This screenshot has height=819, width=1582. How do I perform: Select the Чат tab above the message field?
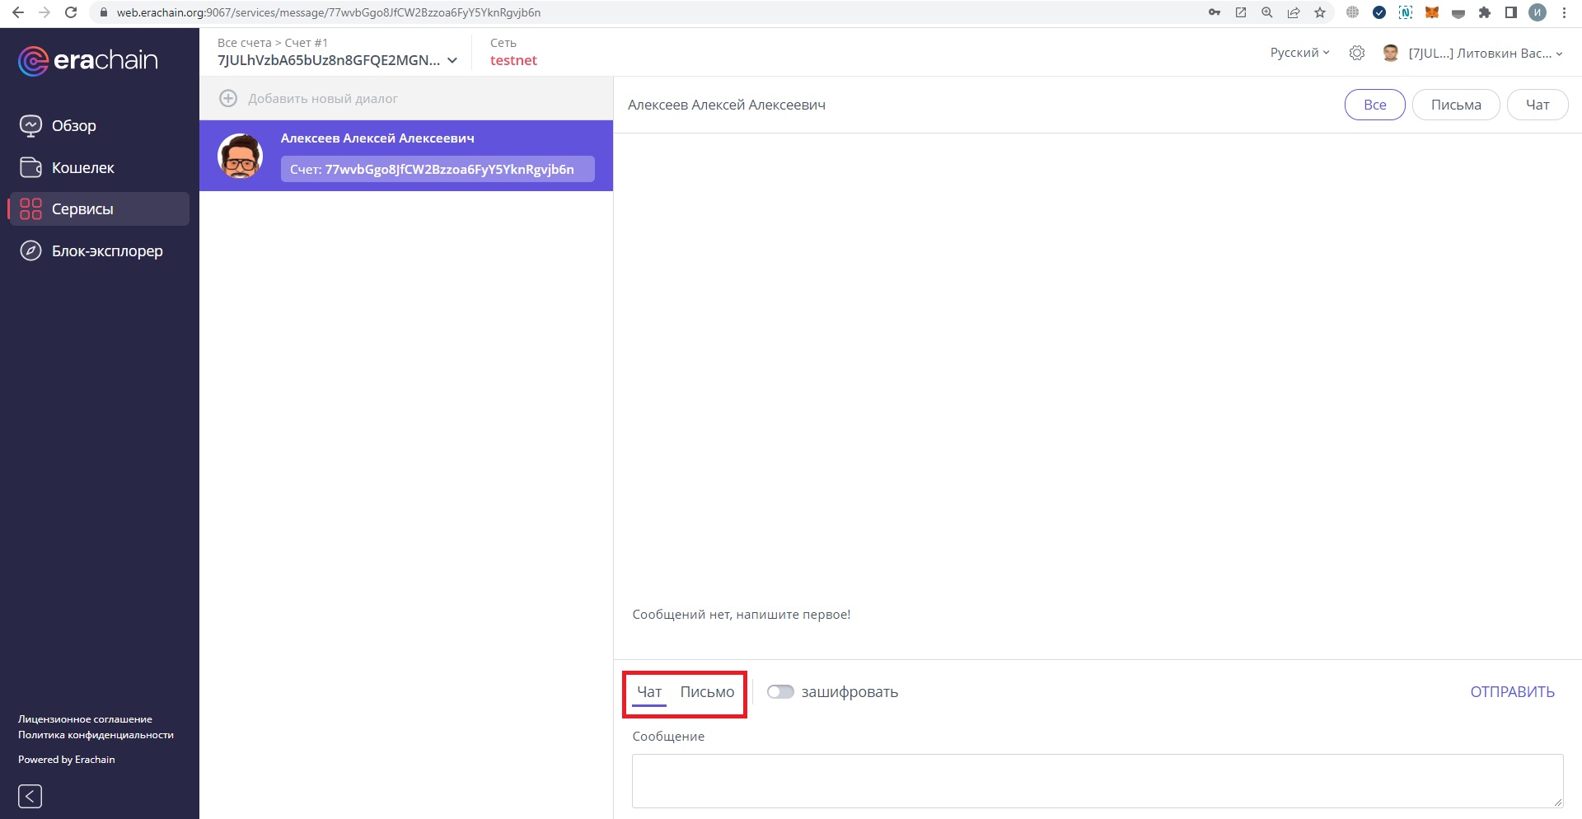pyautogui.click(x=649, y=692)
